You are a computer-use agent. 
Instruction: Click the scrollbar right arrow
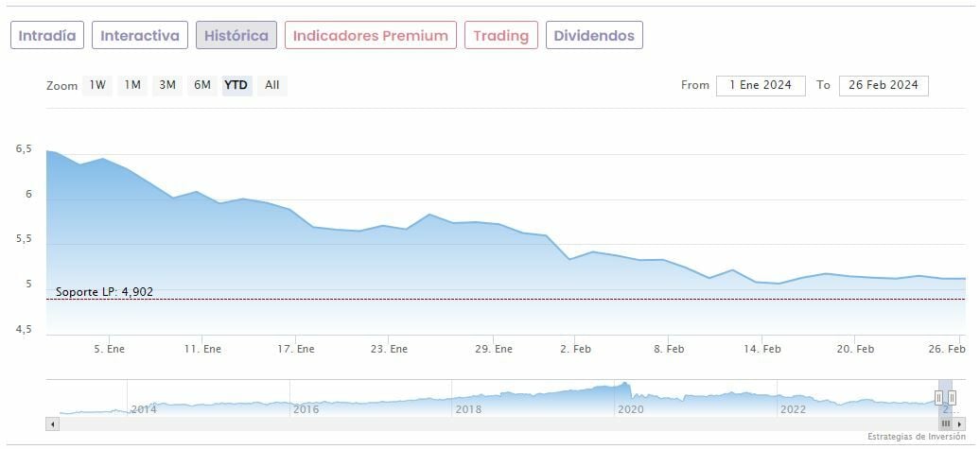(x=958, y=424)
